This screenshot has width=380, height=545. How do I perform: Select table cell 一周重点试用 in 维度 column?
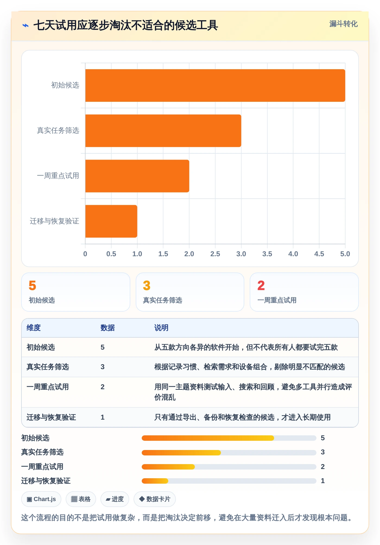pos(48,387)
